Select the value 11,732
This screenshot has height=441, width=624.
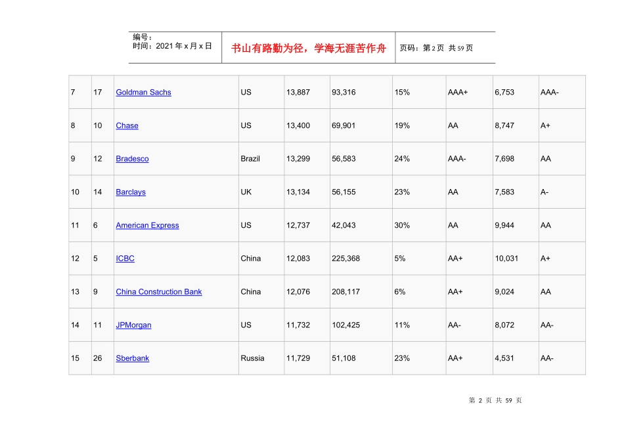pos(298,325)
